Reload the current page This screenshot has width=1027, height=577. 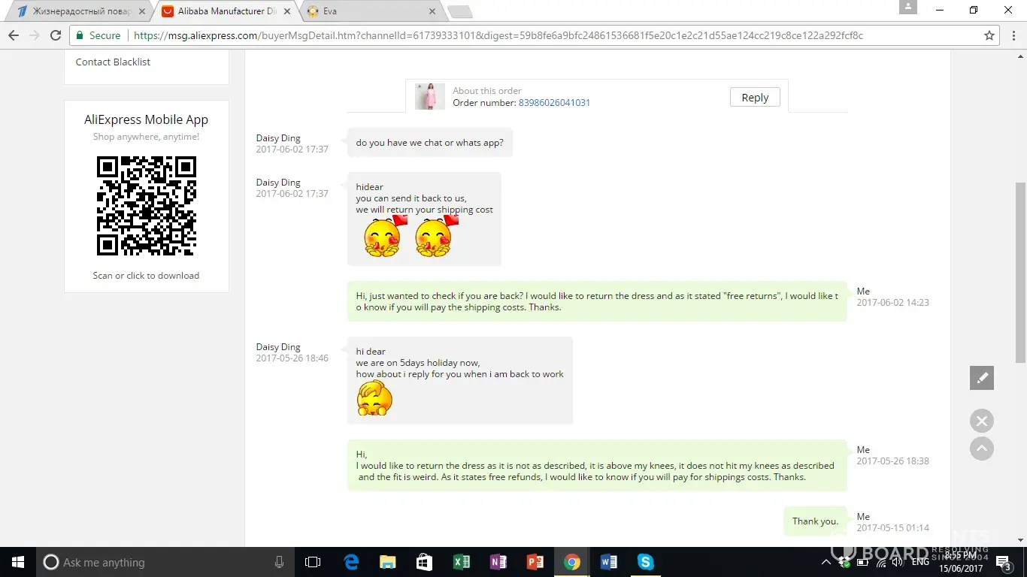pyautogui.click(x=56, y=35)
